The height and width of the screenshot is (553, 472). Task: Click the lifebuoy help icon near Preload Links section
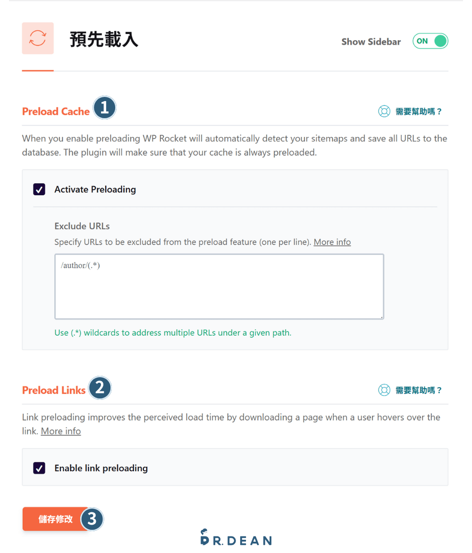click(x=384, y=390)
